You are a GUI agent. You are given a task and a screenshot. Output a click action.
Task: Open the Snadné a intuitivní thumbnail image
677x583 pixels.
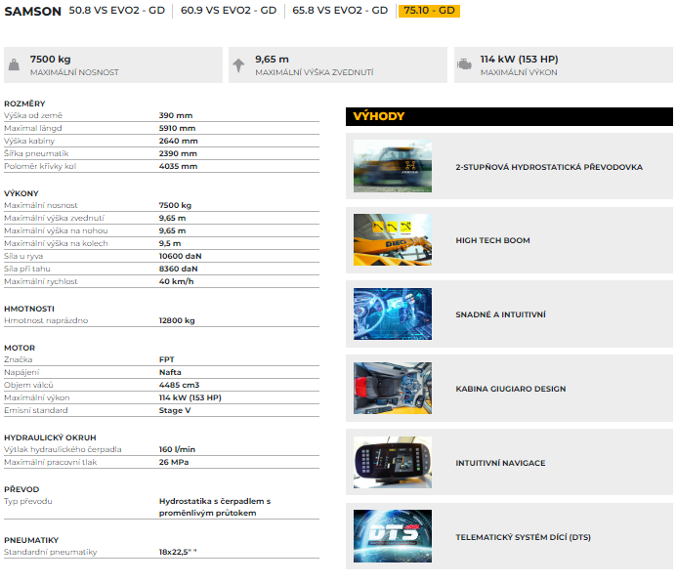coord(393,314)
